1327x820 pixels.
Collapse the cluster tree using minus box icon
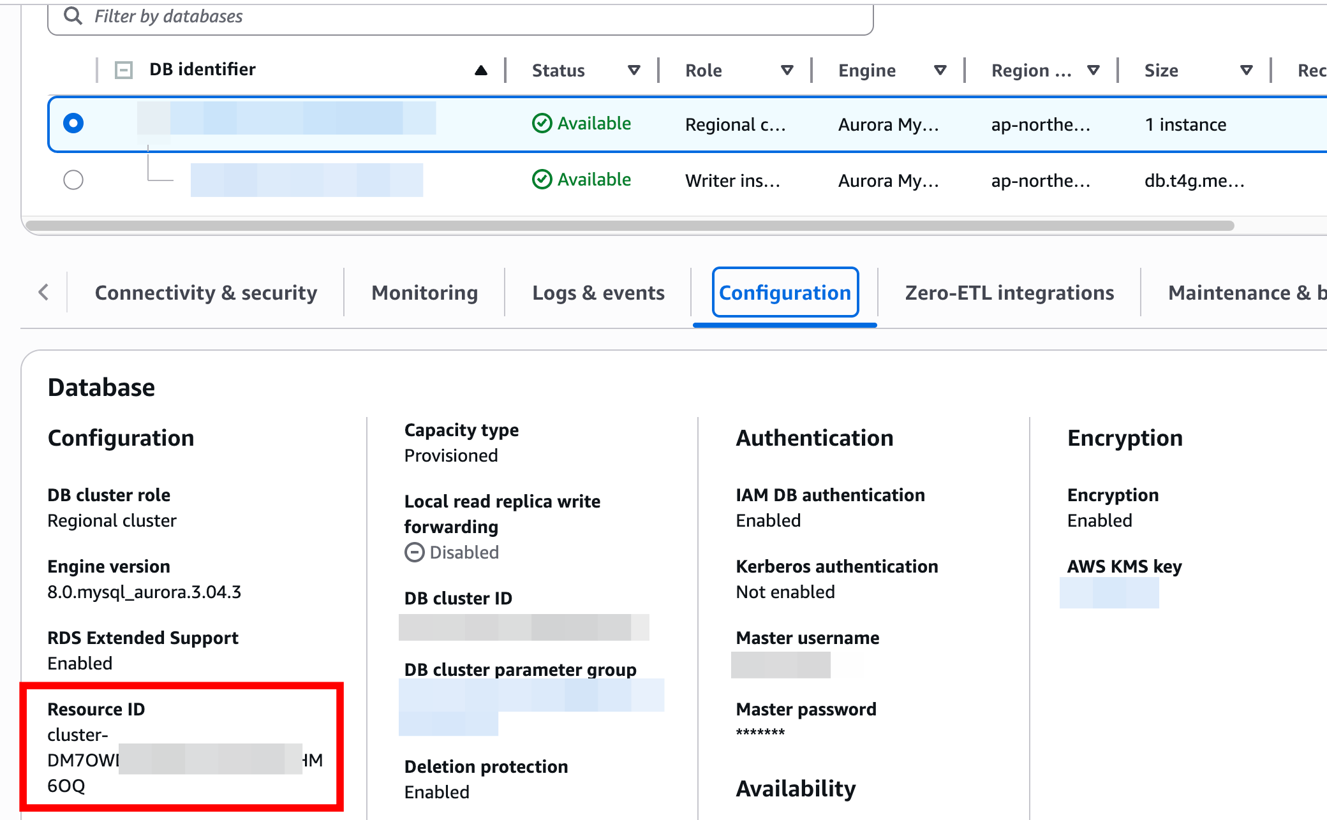[x=123, y=70]
